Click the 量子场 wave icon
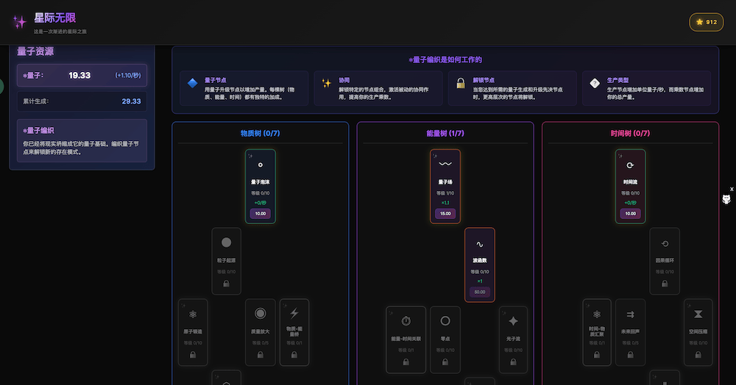Image resolution: width=736 pixels, height=385 pixels. (445, 165)
